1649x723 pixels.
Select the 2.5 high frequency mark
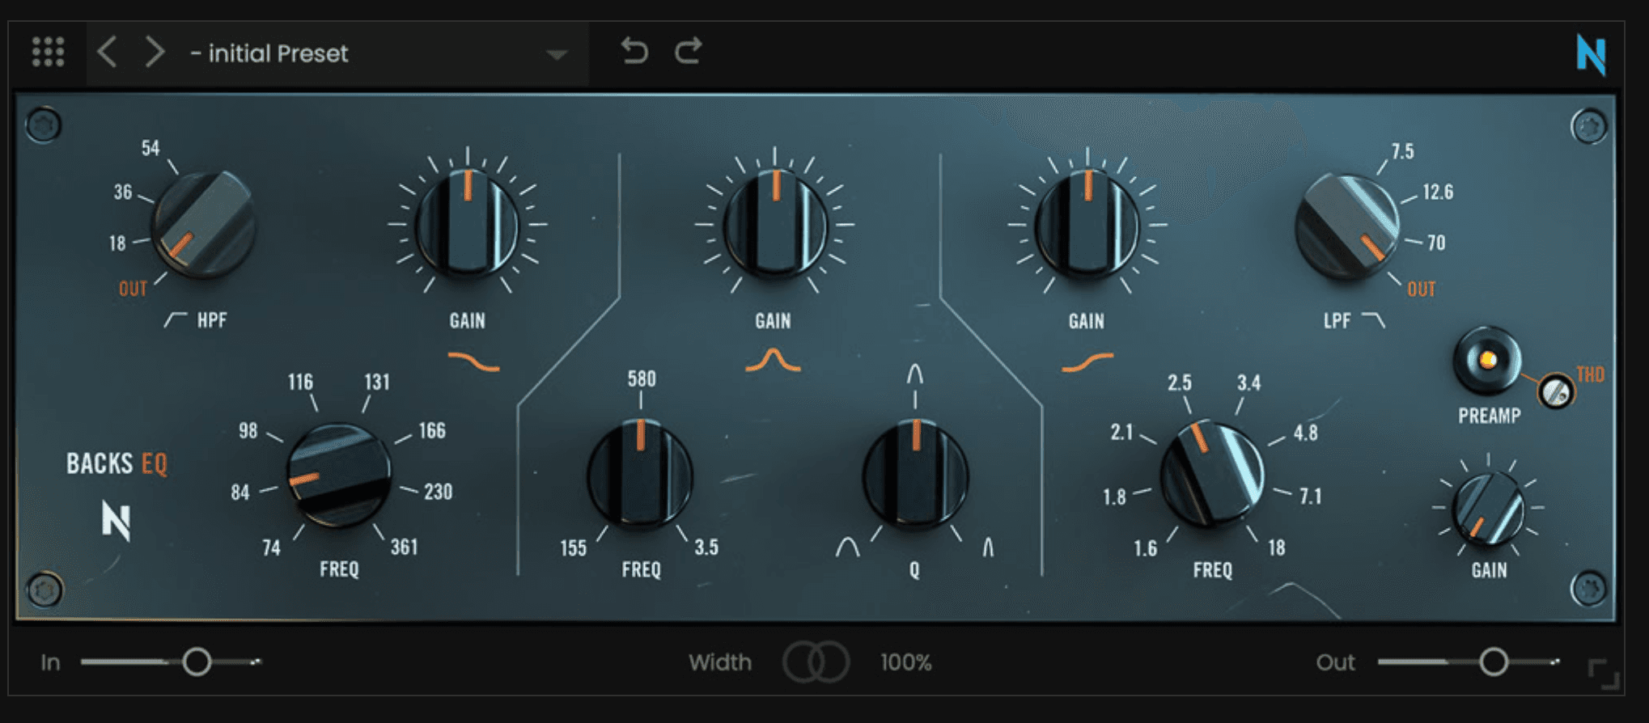(x=1180, y=383)
